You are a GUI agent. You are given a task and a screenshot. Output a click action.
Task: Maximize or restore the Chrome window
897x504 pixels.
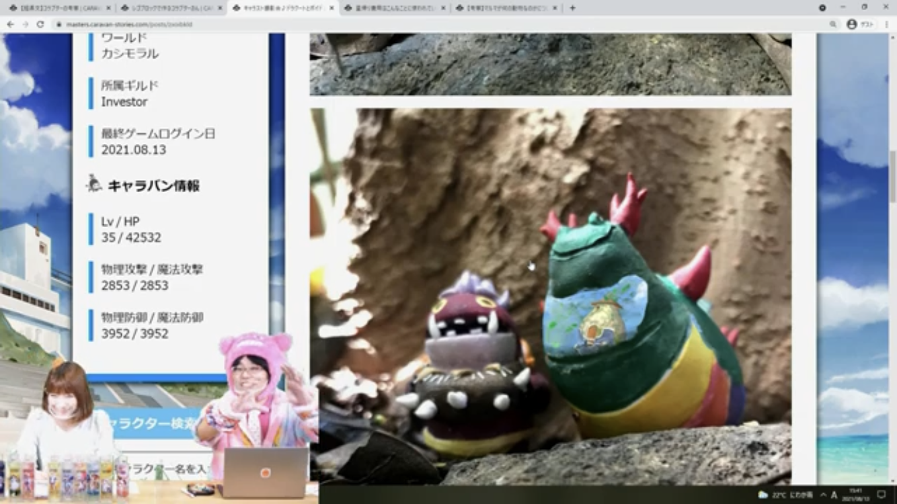[865, 7]
